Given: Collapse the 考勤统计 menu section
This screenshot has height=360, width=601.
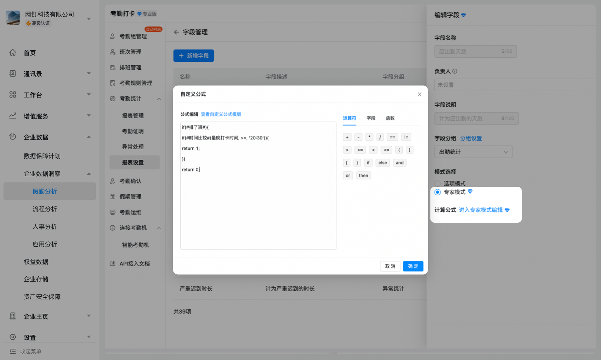Looking at the screenshot, I should pos(159,99).
